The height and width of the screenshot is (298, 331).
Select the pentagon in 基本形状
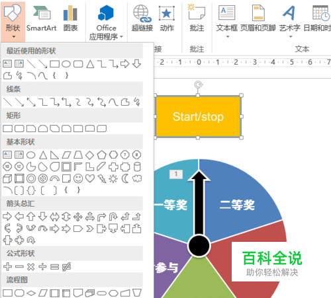click(x=101, y=155)
